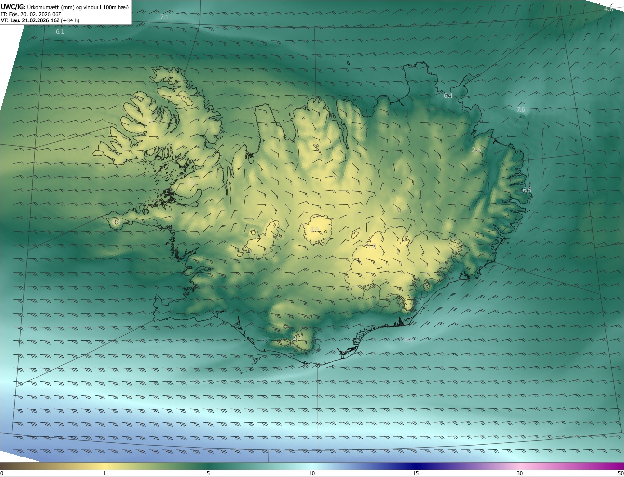Click the map value label '7.1'

[164, 17]
